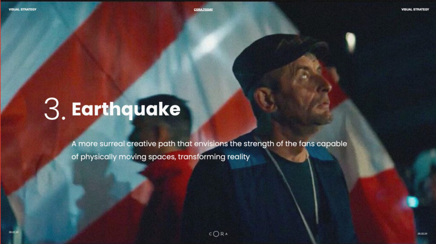Click the face of the man looking up
The width and height of the screenshot is (436, 244).
306,92
